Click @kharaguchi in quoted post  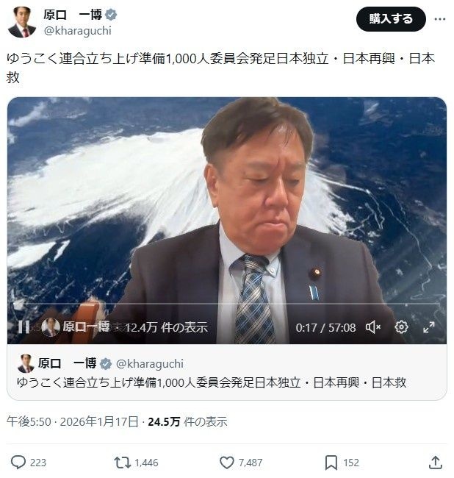150,364
